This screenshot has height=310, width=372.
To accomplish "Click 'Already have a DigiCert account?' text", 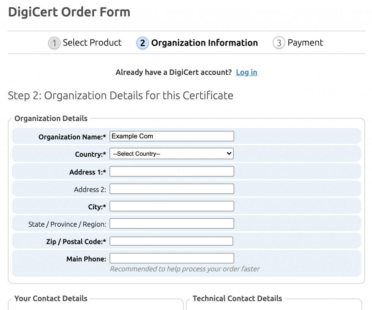I will 173,72.
